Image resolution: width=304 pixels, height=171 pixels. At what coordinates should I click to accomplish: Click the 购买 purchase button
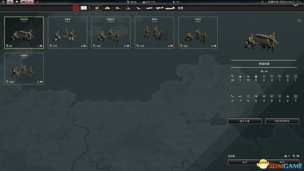[282, 162]
